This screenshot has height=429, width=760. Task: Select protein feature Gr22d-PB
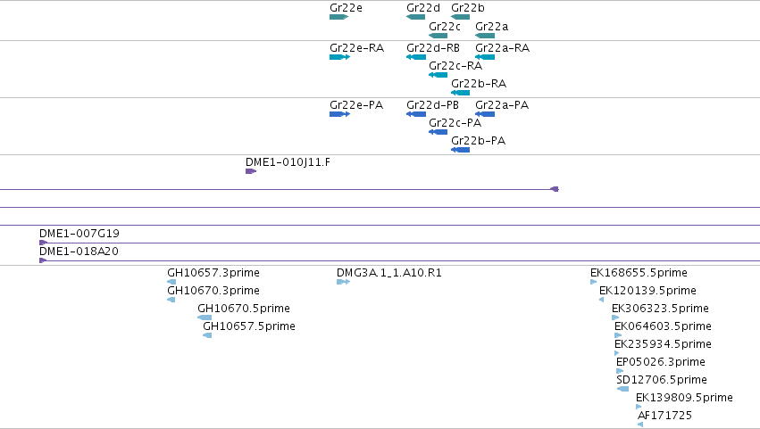(x=416, y=114)
